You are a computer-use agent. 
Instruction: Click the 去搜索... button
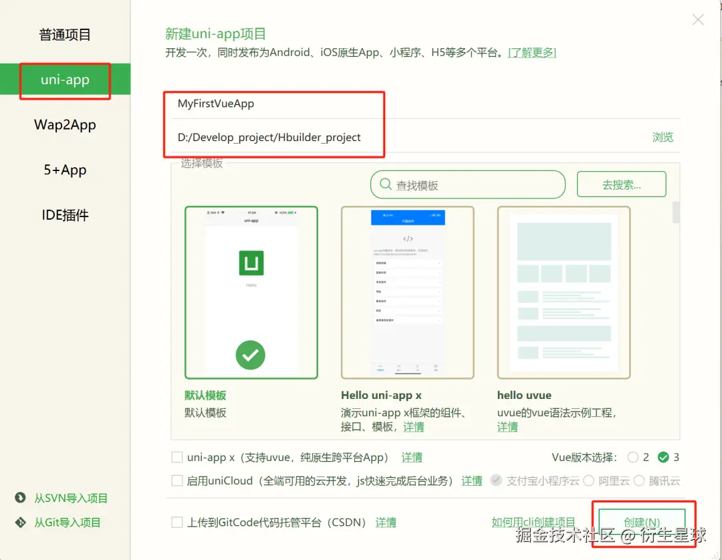click(621, 184)
